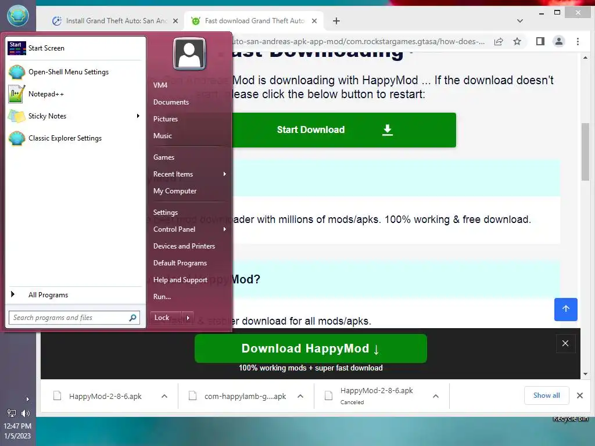This screenshot has width=595, height=446.
Task: Bookmark this page with the star icon
Action: tap(517, 42)
